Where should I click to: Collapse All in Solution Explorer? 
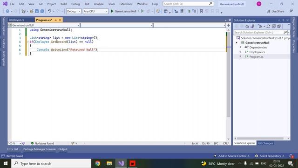[274, 27]
